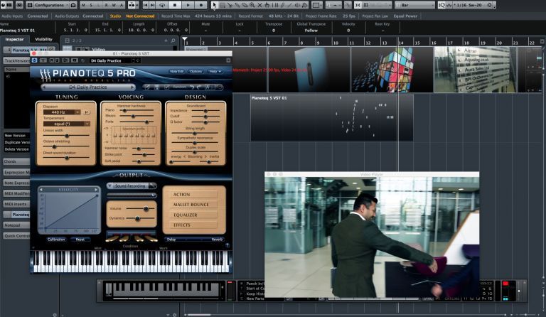Open the Temperament equal dropdown
Viewport: 546px width, 317px height.
point(67,124)
